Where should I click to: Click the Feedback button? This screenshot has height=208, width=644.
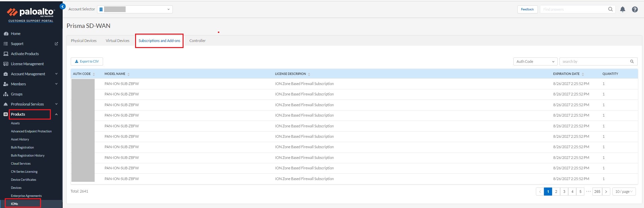point(527,9)
